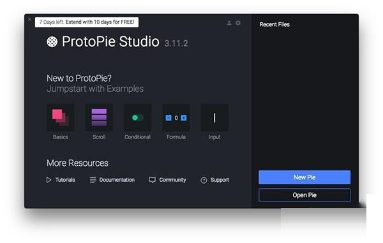Open the Support link
The height and width of the screenshot is (243, 383).
click(x=220, y=180)
